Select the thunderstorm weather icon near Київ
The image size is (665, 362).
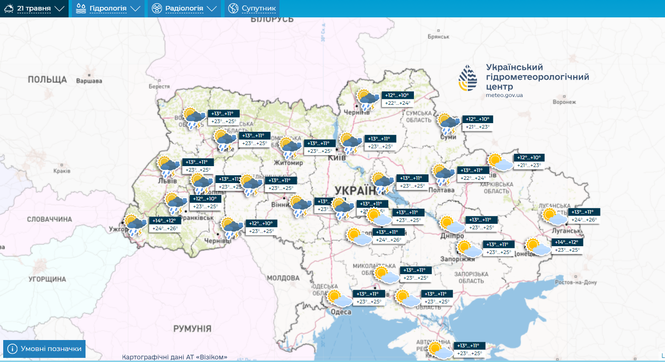click(x=350, y=143)
